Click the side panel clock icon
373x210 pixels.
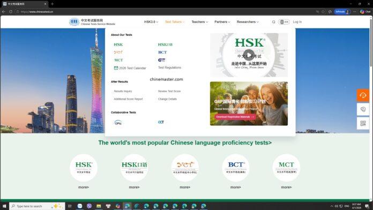tap(363, 109)
